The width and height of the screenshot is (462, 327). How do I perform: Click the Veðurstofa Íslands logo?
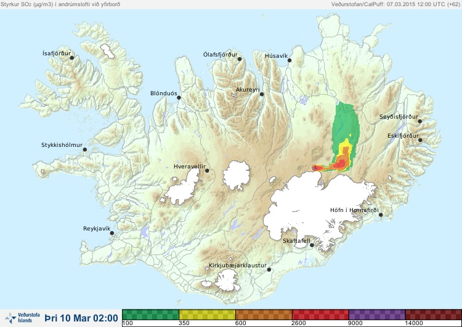[22, 318]
